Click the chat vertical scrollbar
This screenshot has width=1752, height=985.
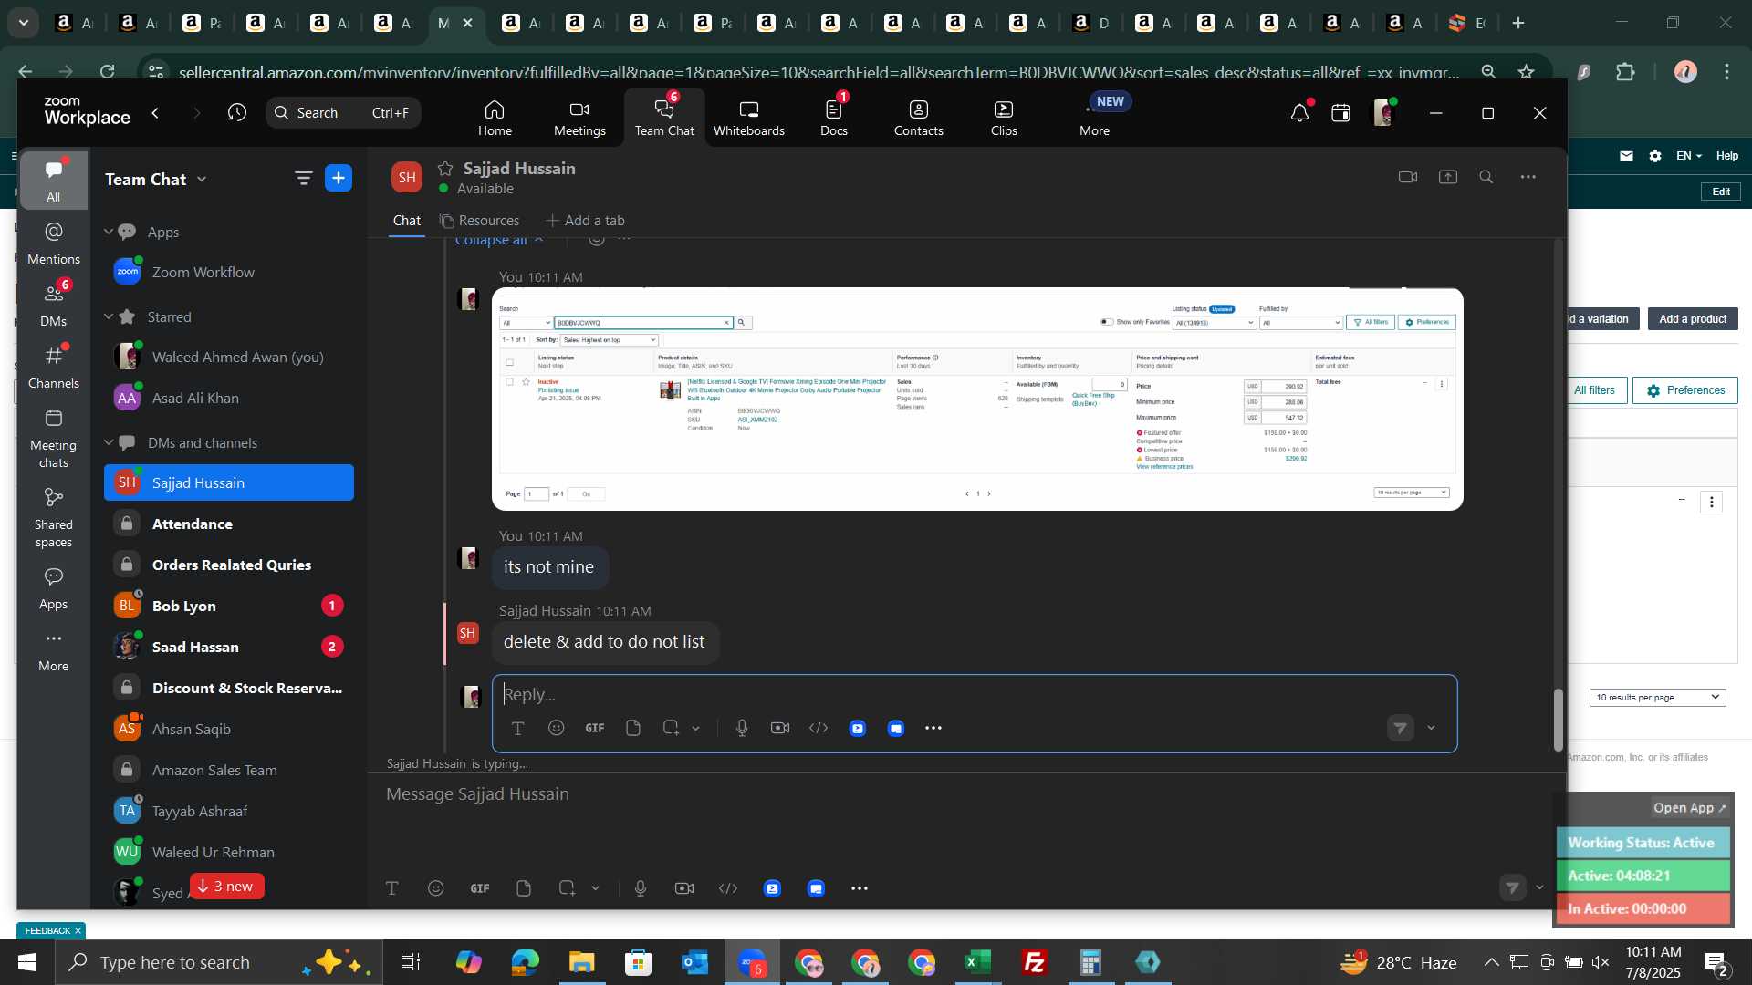1559,721
